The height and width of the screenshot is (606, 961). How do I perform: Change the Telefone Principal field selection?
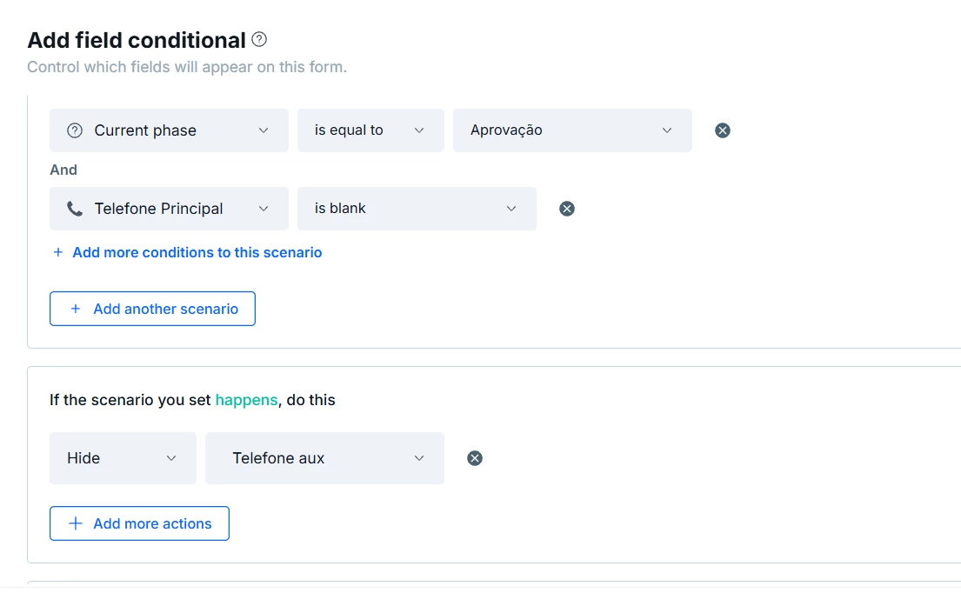click(169, 209)
